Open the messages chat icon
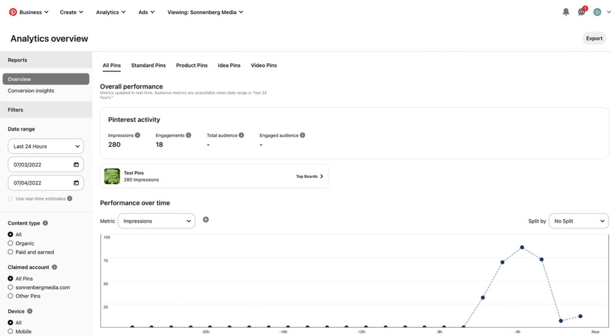This screenshot has height=336, width=611. coord(582,12)
